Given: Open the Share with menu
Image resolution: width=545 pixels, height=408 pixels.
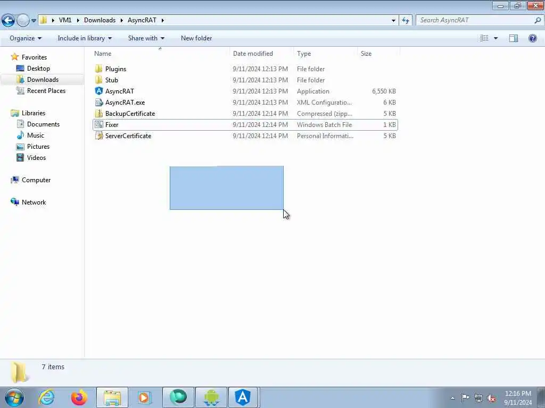Looking at the screenshot, I should (x=146, y=38).
